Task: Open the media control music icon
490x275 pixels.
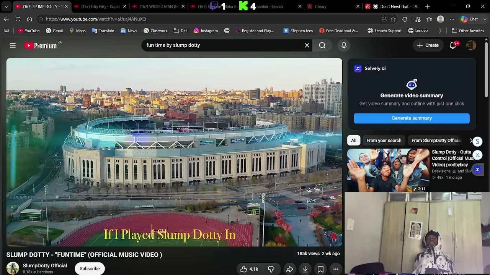Action: click(418, 19)
